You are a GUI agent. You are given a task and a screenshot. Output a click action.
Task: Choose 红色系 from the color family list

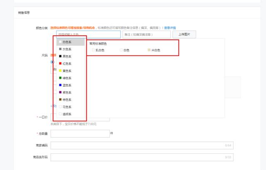(71, 63)
